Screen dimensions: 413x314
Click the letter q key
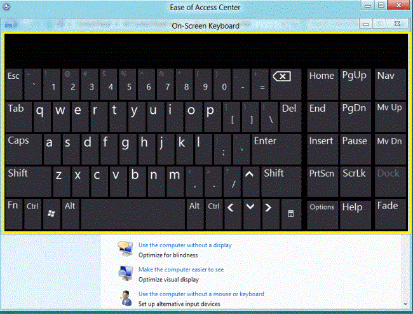[x=42, y=117]
